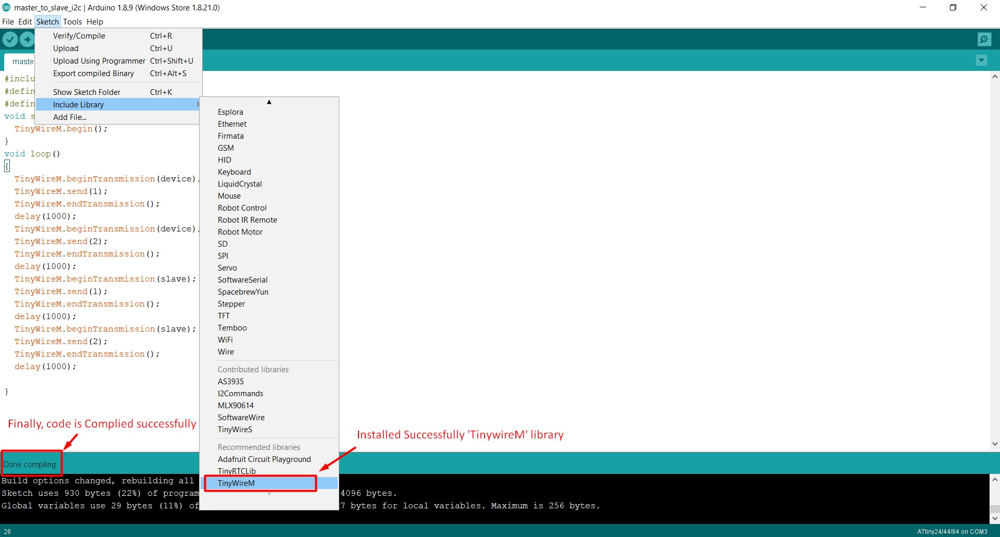Click the Arduino logo in title bar
Image resolution: width=1000 pixels, height=537 pixels.
6,7
